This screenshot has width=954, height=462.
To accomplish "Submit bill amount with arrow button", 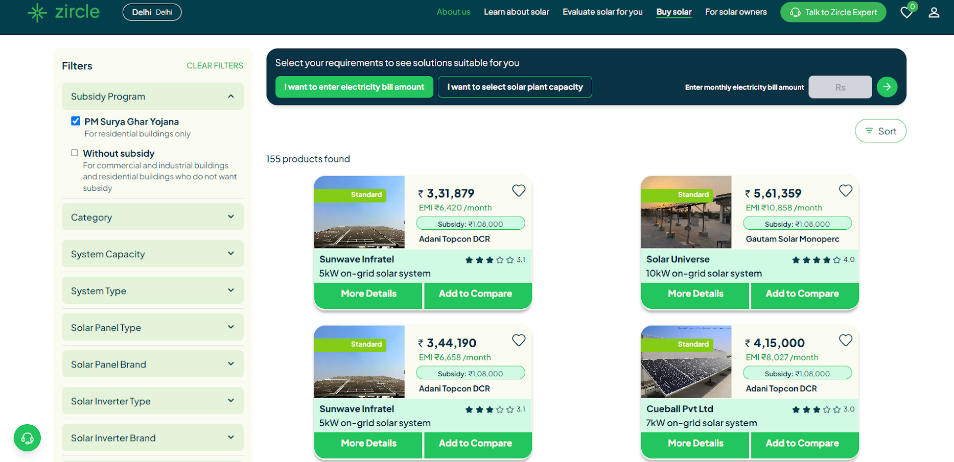I will tap(887, 87).
